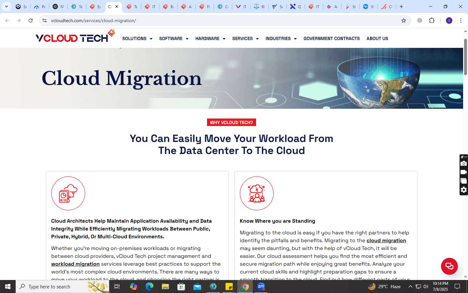This screenshot has width=468, height=293.
Task: Open the Chrome three-dot menu
Action: pos(461,21)
